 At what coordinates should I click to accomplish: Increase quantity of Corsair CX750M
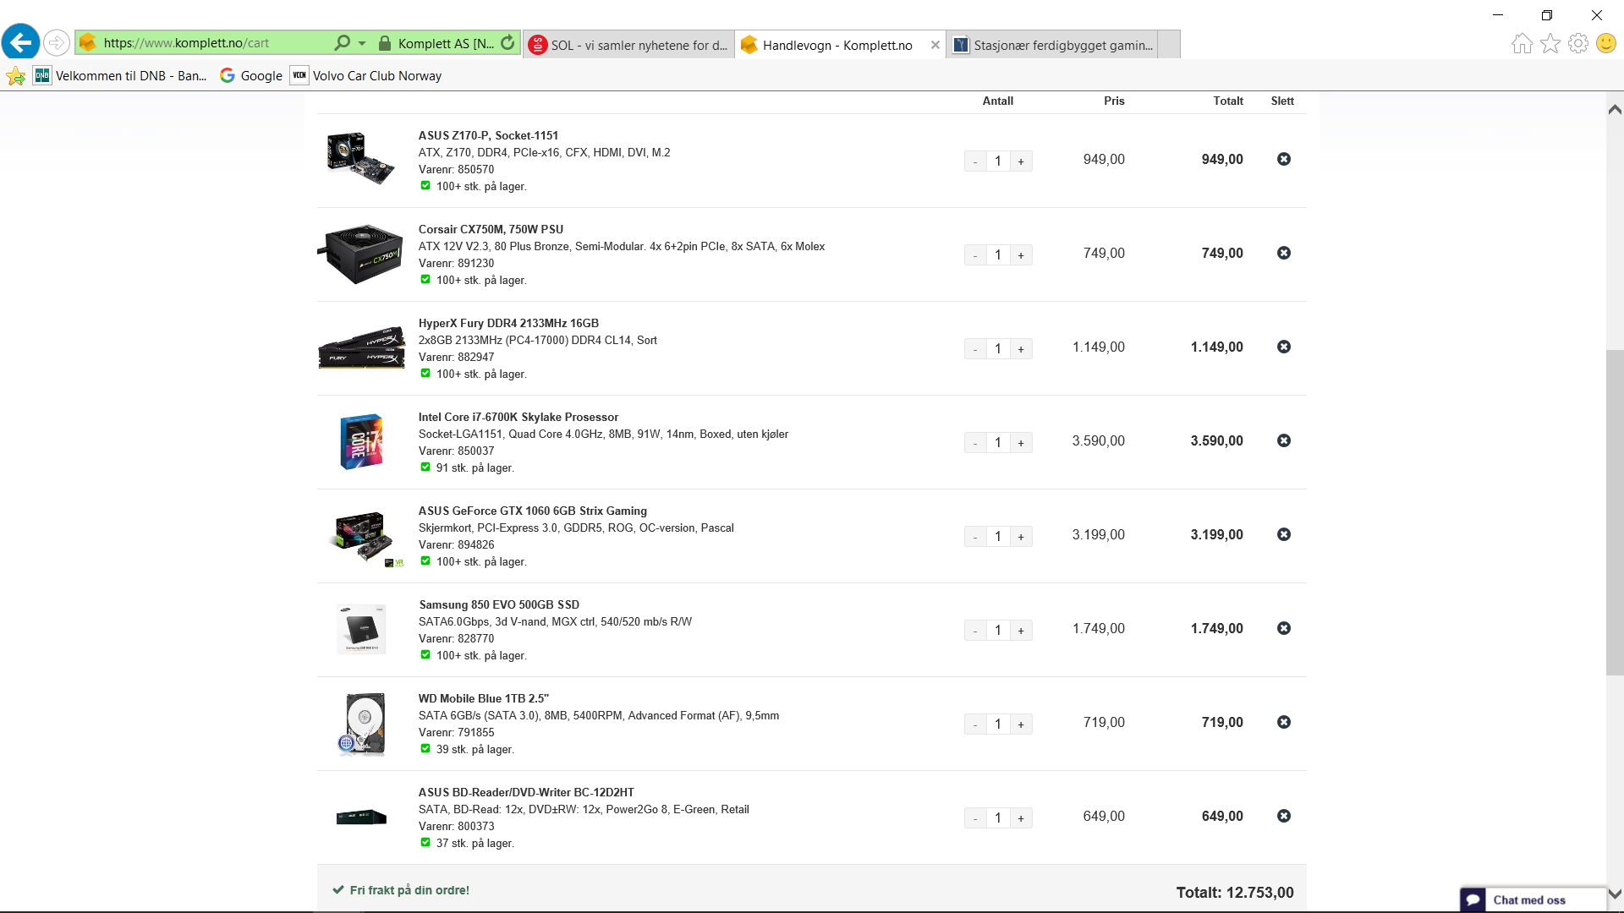click(x=1021, y=255)
